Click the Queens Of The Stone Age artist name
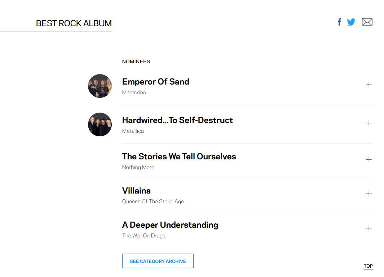 tap(153, 201)
